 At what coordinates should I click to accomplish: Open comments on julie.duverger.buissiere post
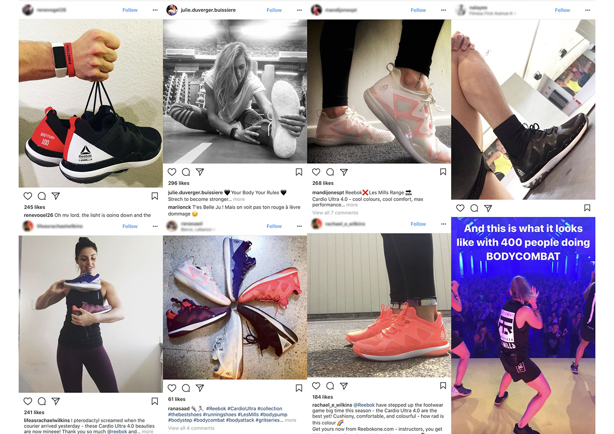tap(186, 172)
